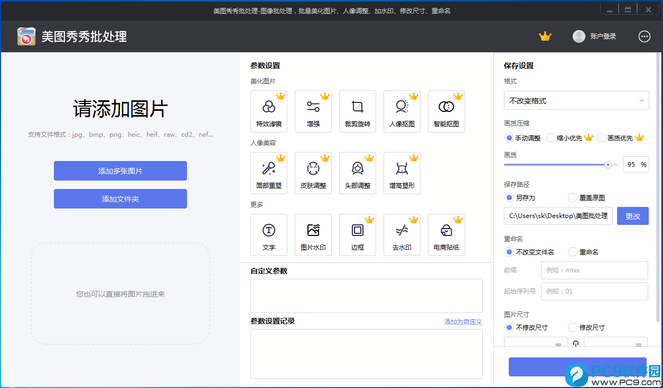Click 添加为自定义 link
This screenshot has height=388, width=663.
coord(463,321)
